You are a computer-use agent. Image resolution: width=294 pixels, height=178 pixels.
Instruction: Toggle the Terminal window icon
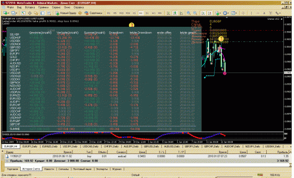(x=42, y=13)
